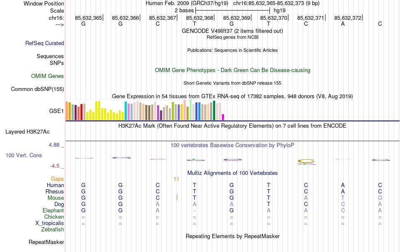Open the 100 Vert. Cons track label
The height and width of the screenshot is (252, 400).
(x=24, y=155)
